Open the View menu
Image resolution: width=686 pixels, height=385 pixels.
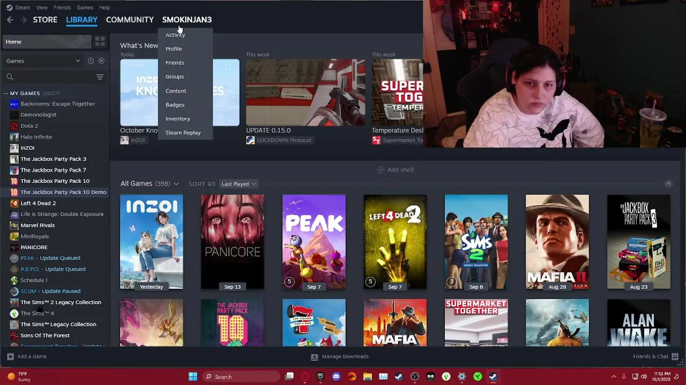(42, 7)
